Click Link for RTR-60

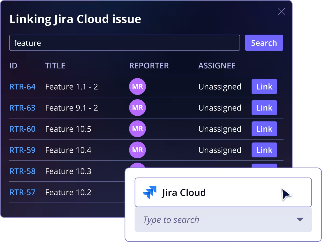pos(264,129)
